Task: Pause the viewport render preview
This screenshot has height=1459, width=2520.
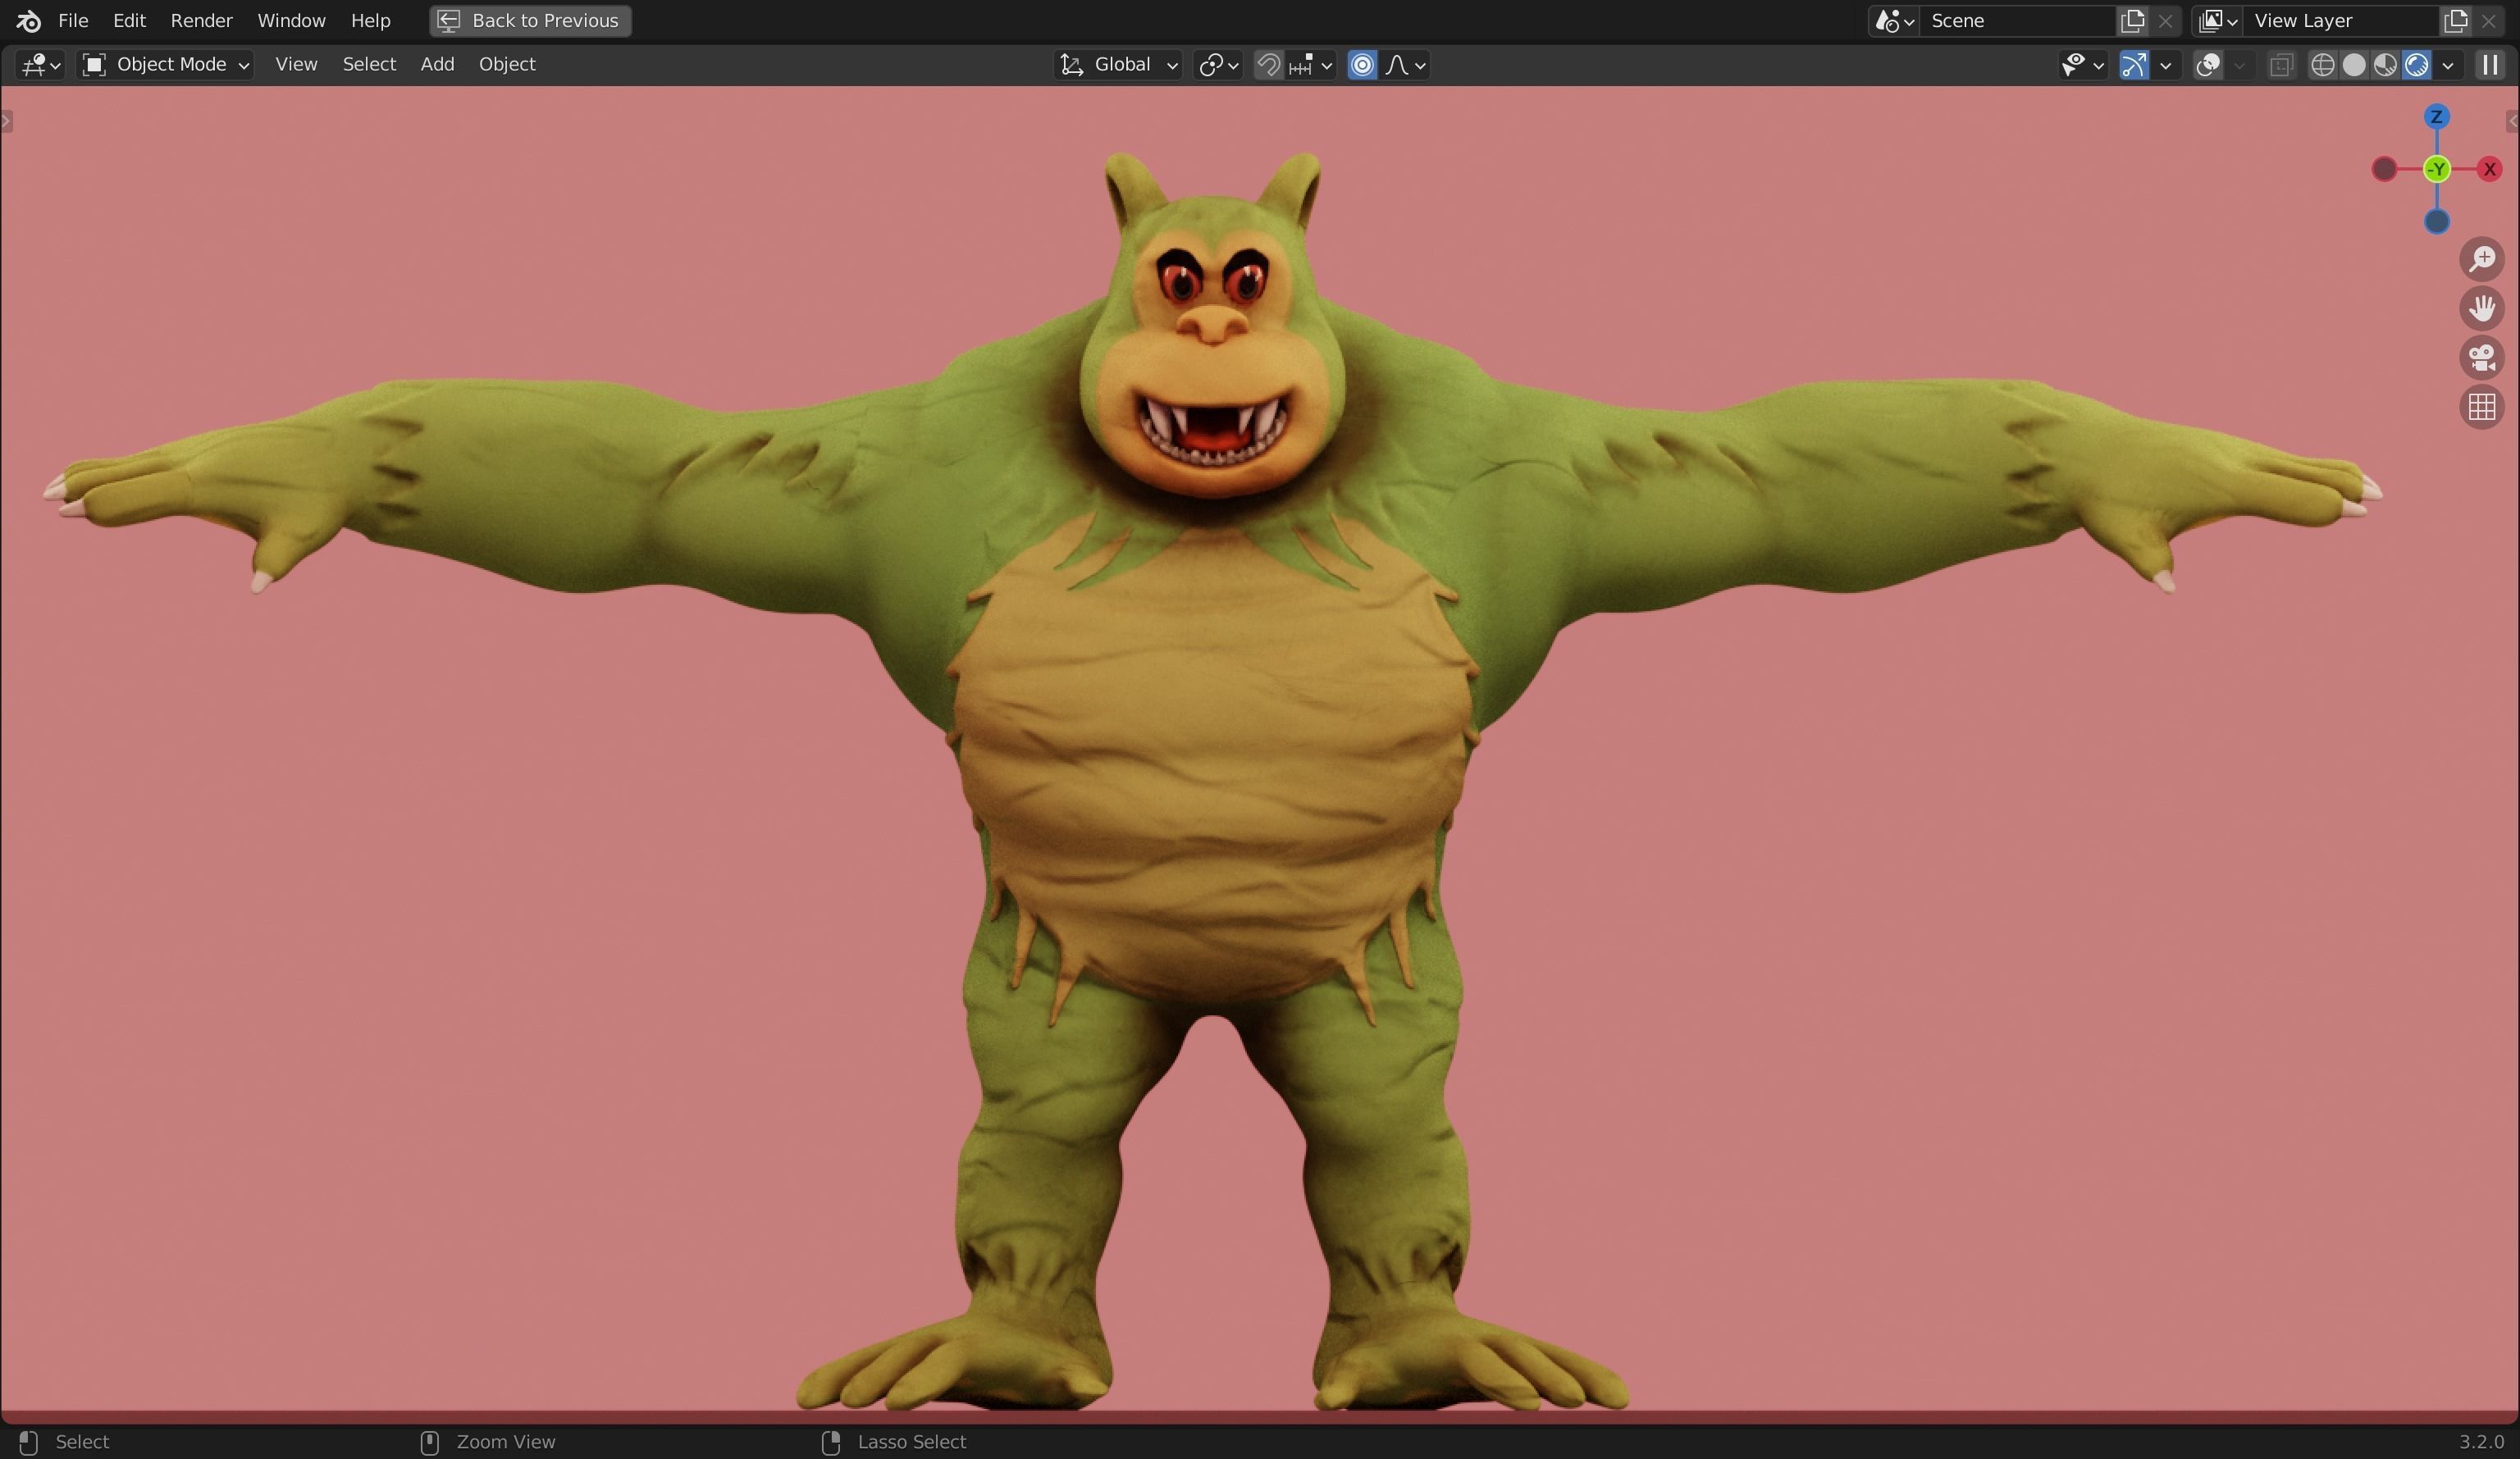Action: pos(2490,65)
